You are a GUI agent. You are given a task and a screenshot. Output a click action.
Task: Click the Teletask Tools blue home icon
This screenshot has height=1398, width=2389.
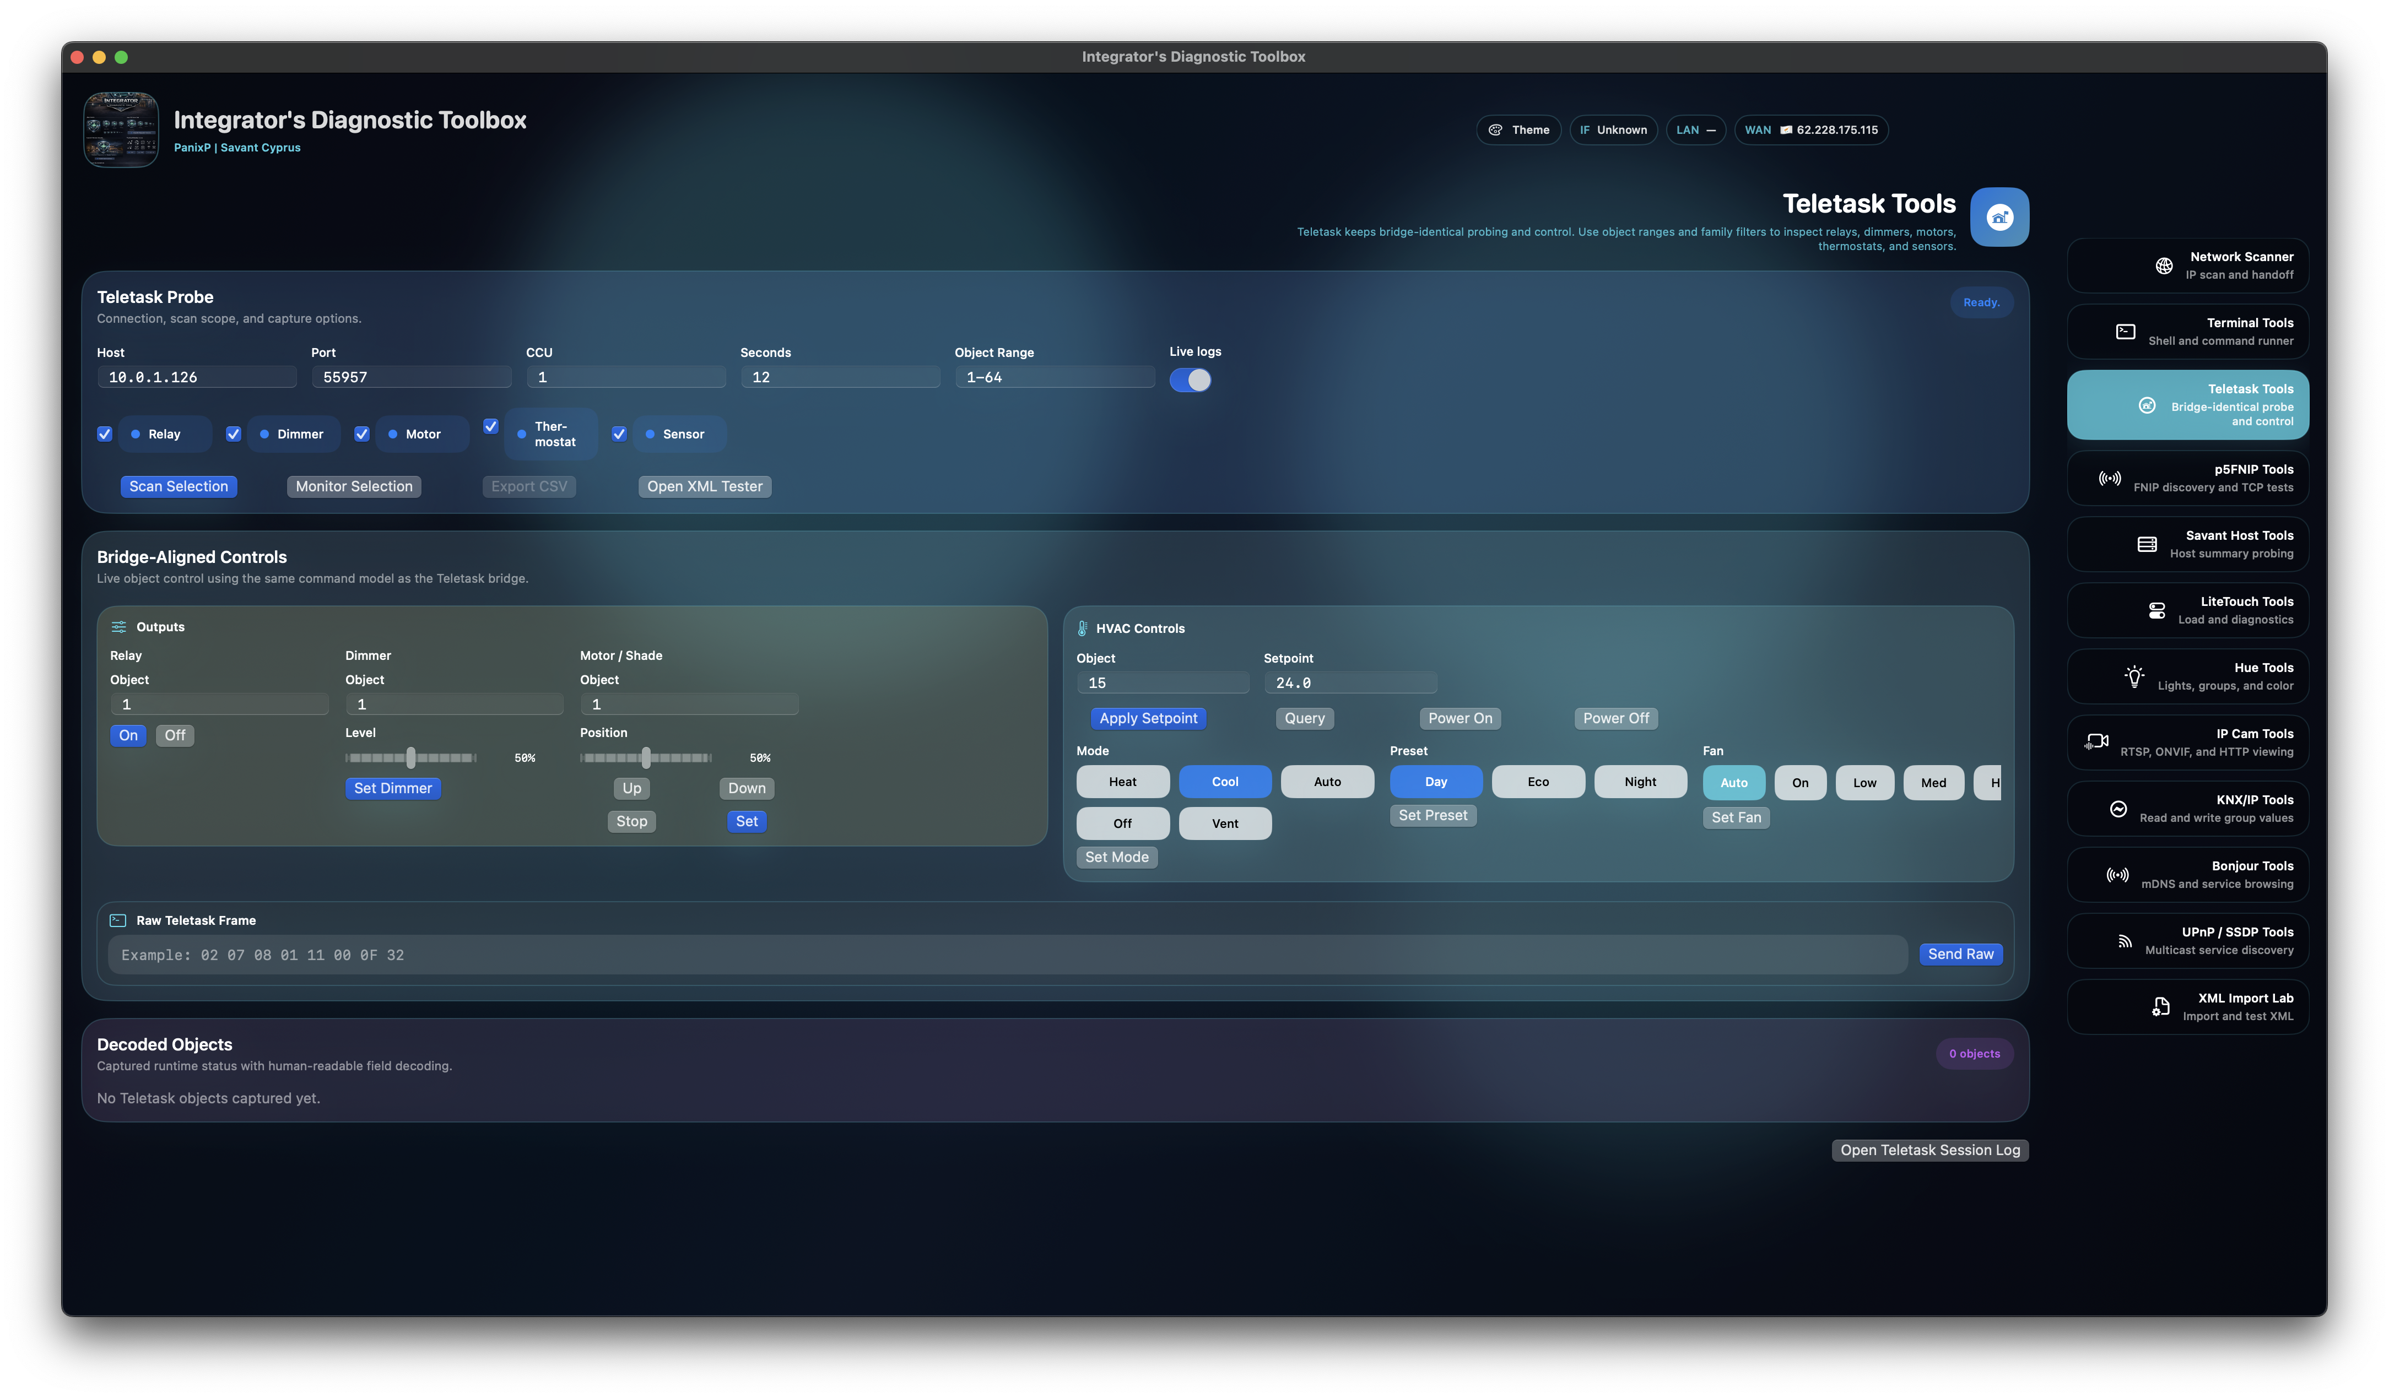click(x=1999, y=217)
